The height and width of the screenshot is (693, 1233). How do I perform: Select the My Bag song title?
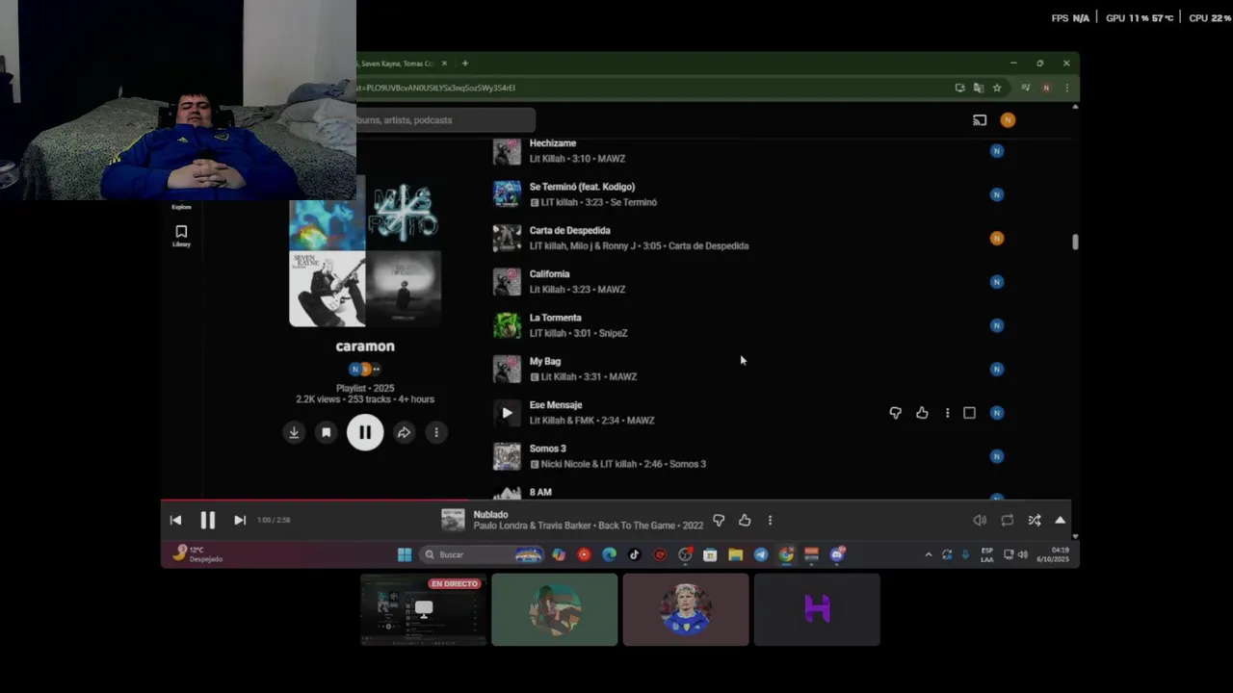(x=544, y=361)
